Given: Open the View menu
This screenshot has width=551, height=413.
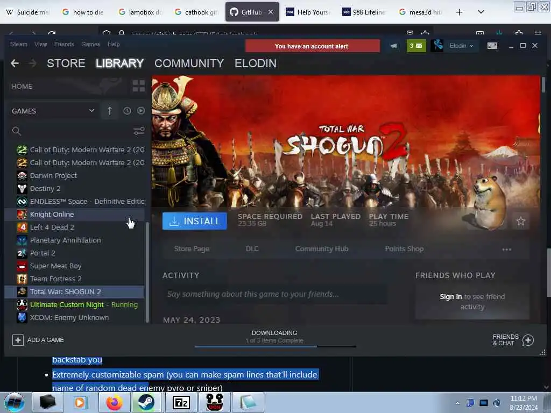Looking at the screenshot, I should coord(41,44).
